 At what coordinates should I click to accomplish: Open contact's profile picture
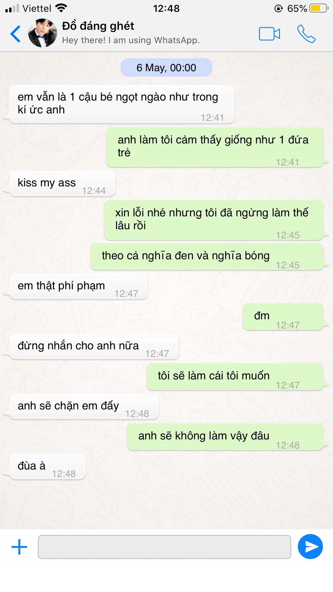tap(43, 33)
